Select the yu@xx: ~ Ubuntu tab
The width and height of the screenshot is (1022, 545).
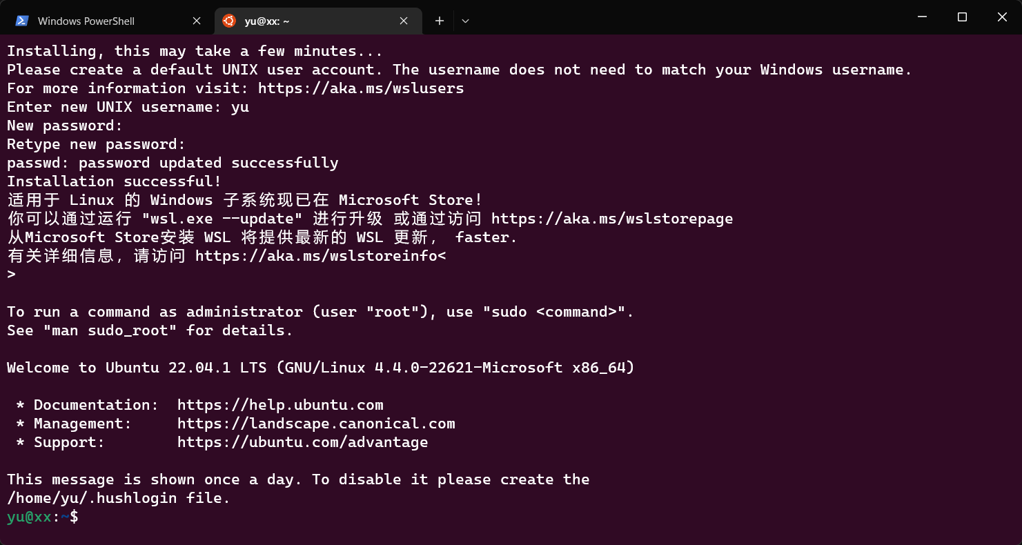click(x=317, y=21)
